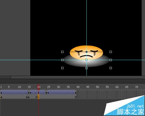Select bottom layer end frame at frame 19
Screen dimensions: 145x116
[x=37, y=97]
